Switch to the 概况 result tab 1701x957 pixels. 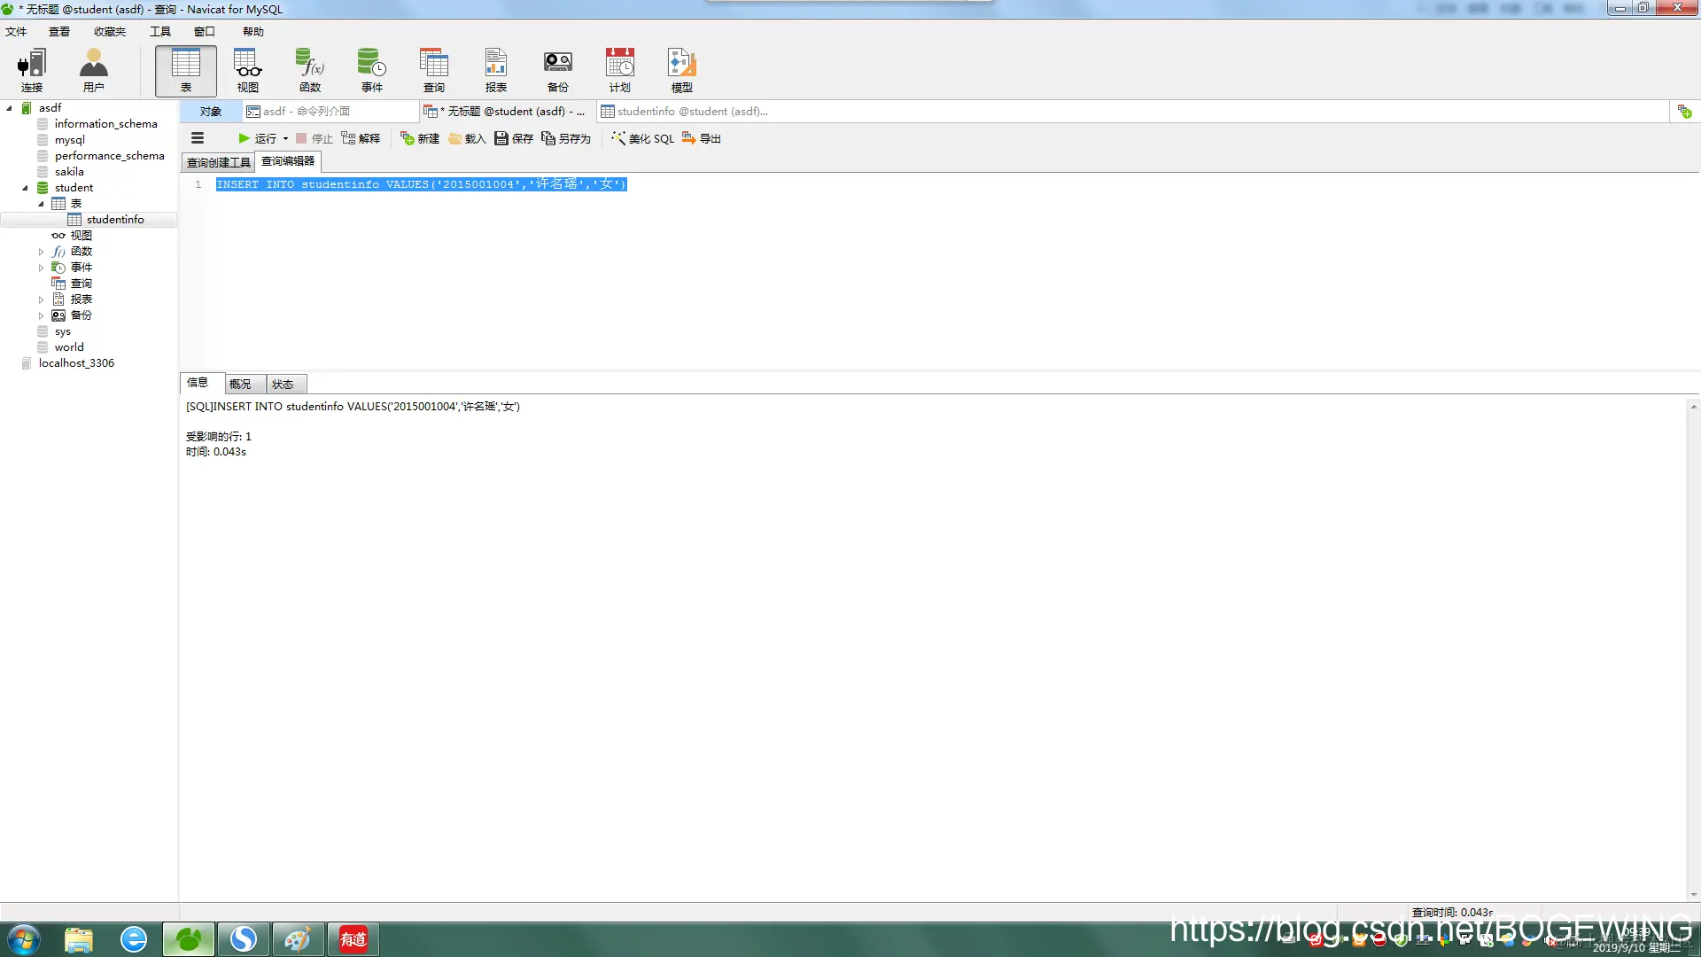[240, 384]
